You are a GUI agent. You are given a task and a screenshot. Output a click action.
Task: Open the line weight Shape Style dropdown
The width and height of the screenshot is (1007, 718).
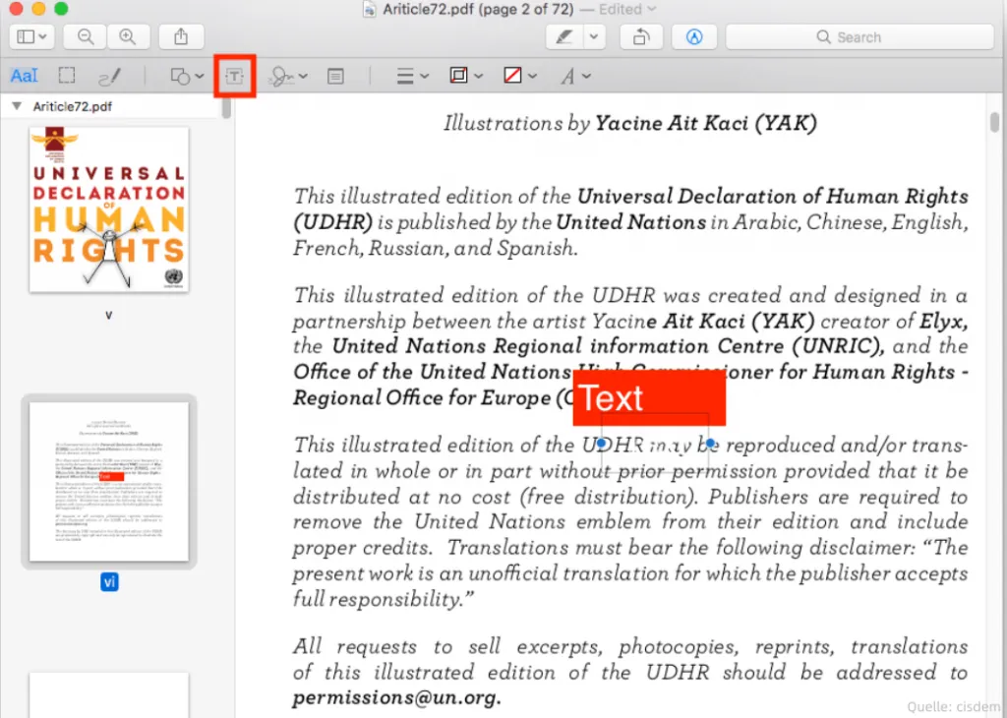tap(410, 76)
